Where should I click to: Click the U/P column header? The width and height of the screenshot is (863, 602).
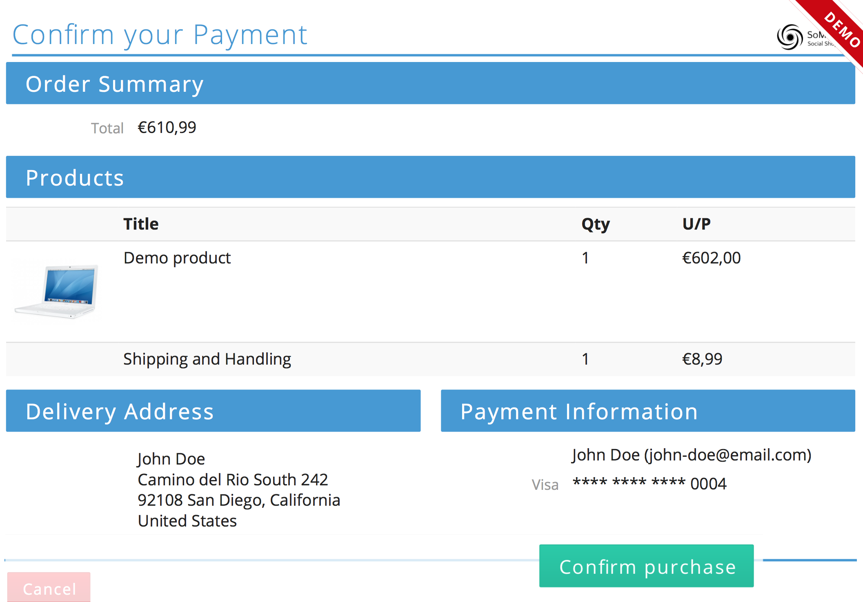point(696,224)
